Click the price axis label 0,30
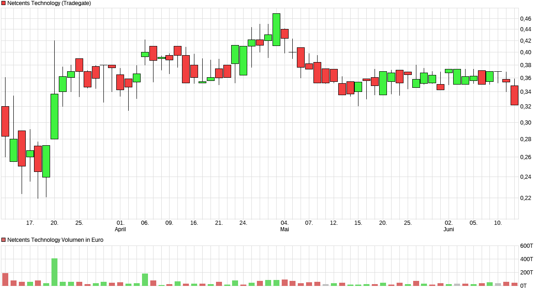 point(526,123)
